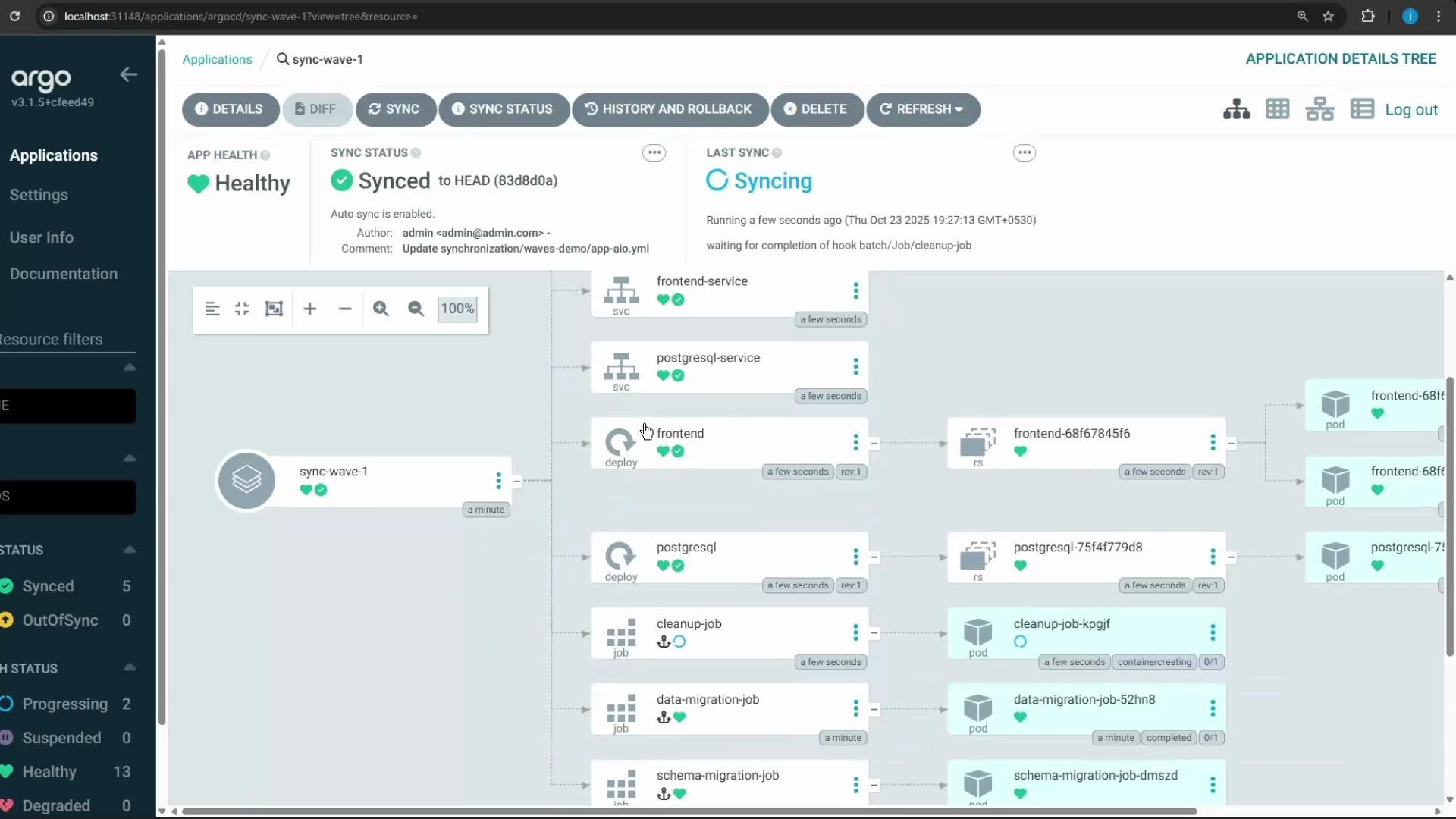Viewport: 1456px width, 819px height.
Task: Click the minus icon in graph toolbar
Action: (x=345, y=309)
